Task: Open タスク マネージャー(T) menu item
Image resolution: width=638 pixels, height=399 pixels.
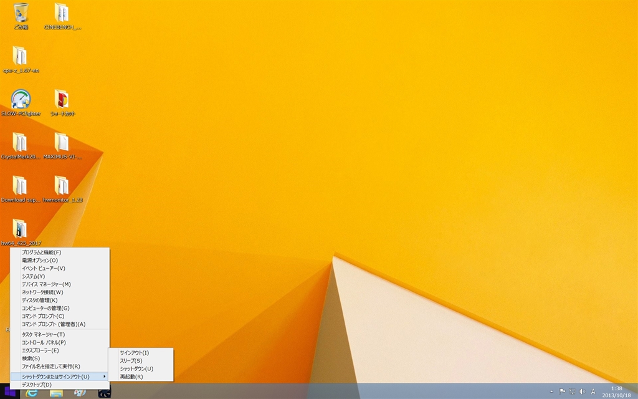Action: point(60,335)
